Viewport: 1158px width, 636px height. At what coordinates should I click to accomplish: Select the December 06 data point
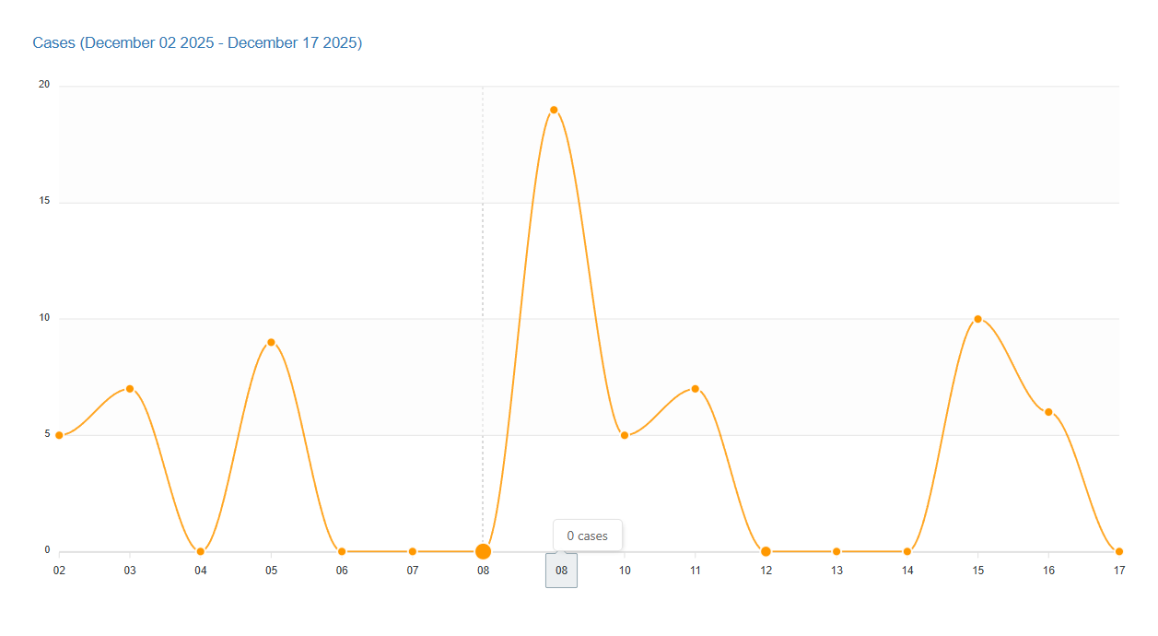click(x=342, y=551)
